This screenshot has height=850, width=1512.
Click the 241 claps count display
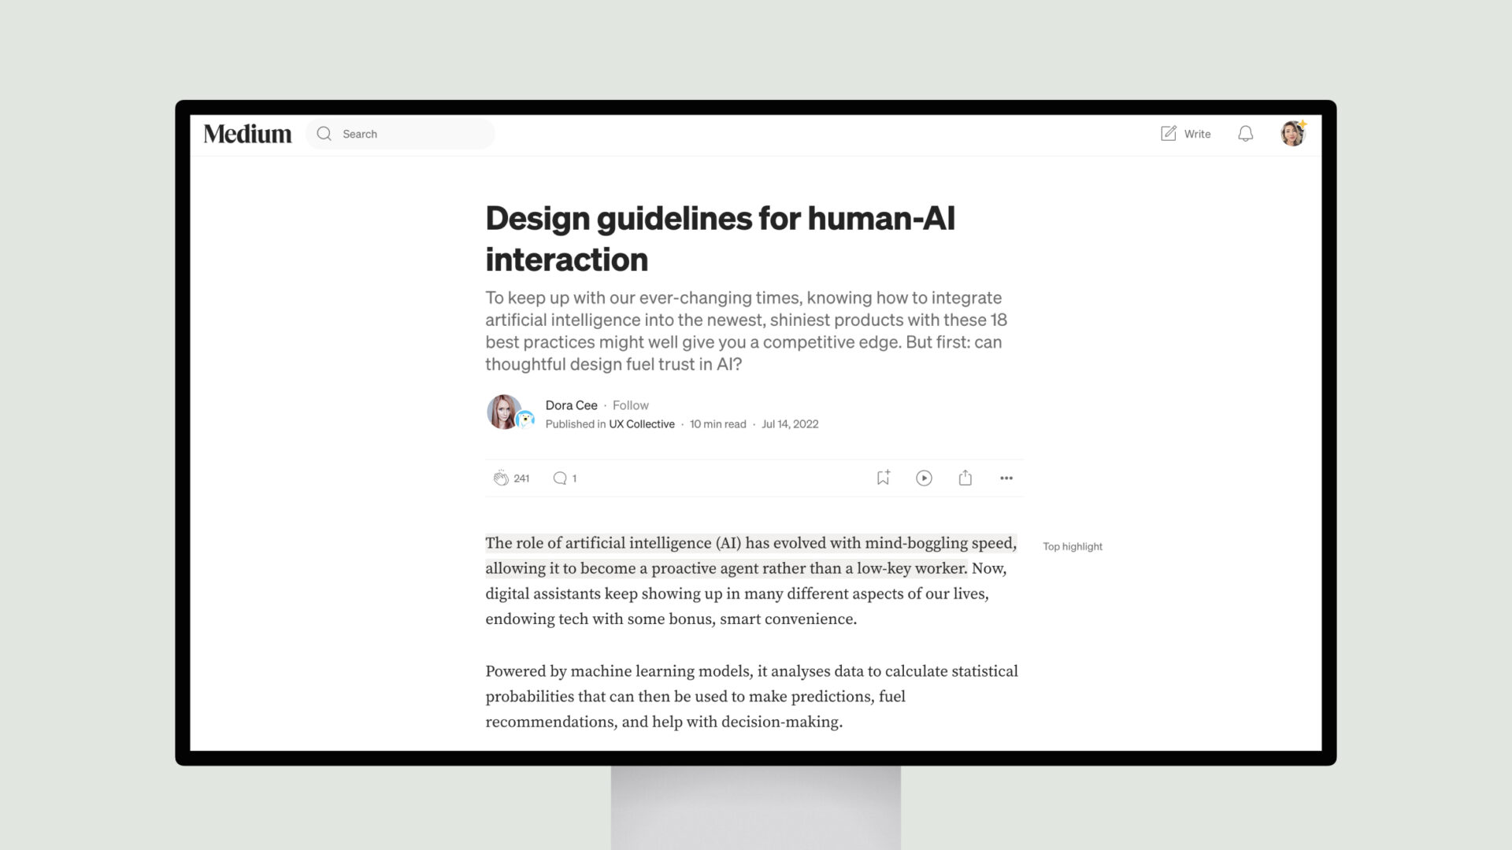[521, 478]
